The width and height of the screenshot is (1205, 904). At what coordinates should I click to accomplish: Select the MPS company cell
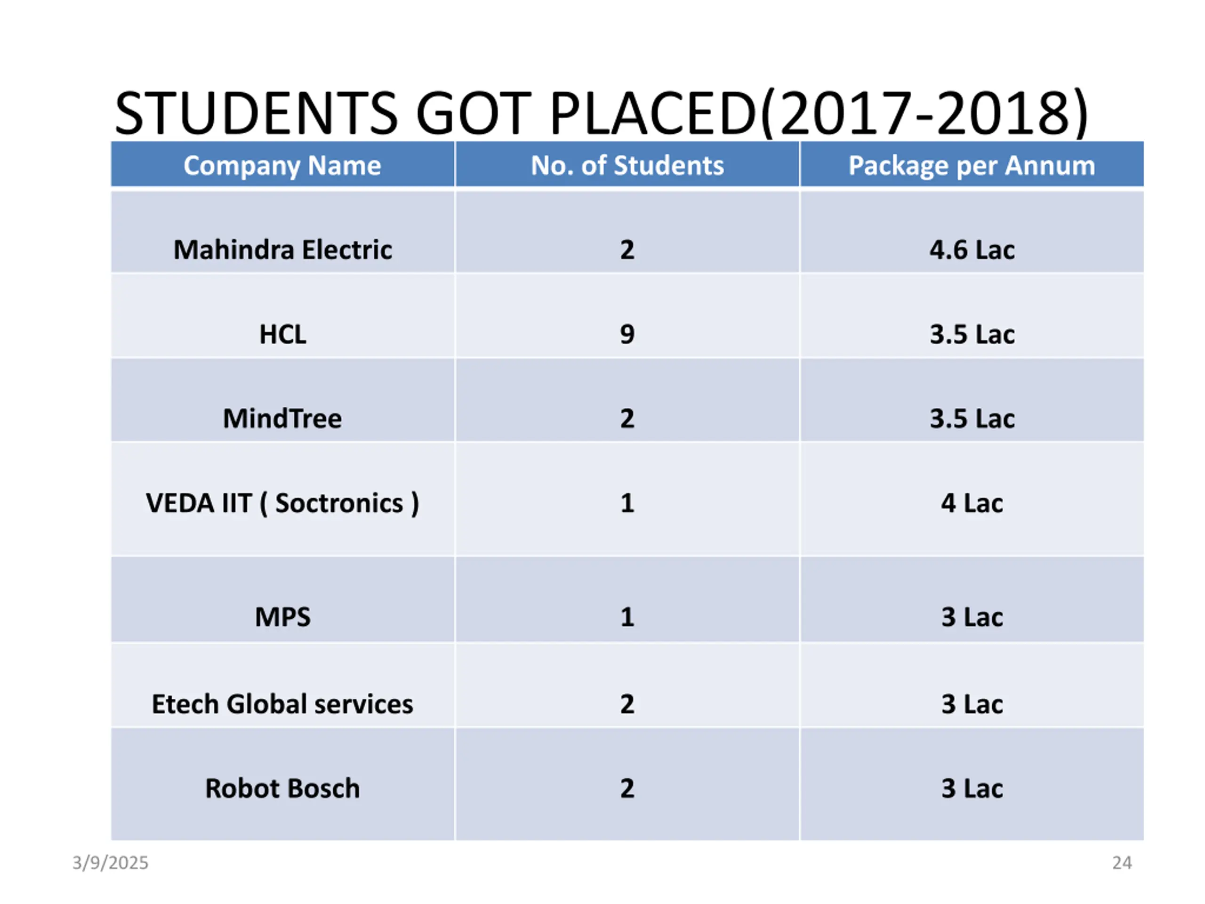click(283, 599)
